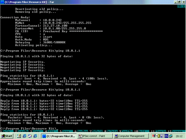Open the EN language indicator
The image size is (186, 139).
tap(166, 136)
